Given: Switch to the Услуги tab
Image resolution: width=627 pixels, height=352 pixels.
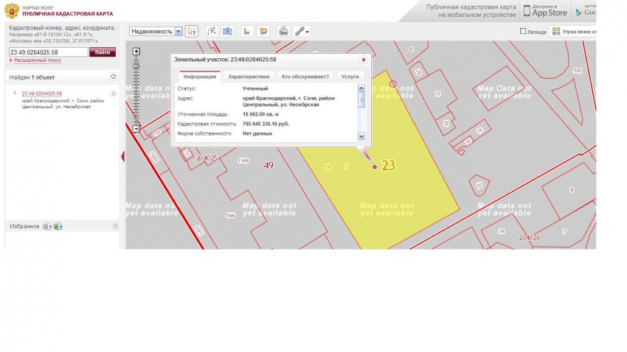Looking at the screenshot, I should [x=350, y=76].
